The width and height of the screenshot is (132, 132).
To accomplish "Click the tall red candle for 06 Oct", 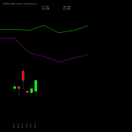I will point(23,76).
